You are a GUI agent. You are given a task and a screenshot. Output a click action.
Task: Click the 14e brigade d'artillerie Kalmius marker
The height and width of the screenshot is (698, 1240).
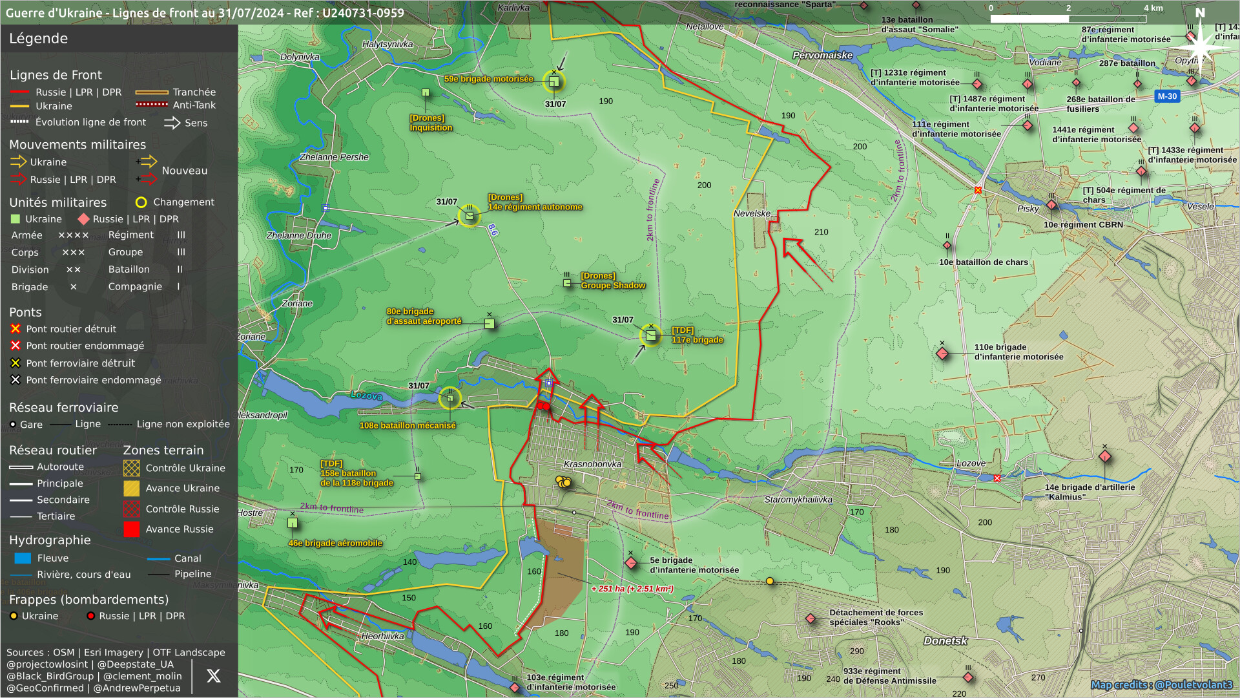pyautogui.click(x=1105, y=457)
